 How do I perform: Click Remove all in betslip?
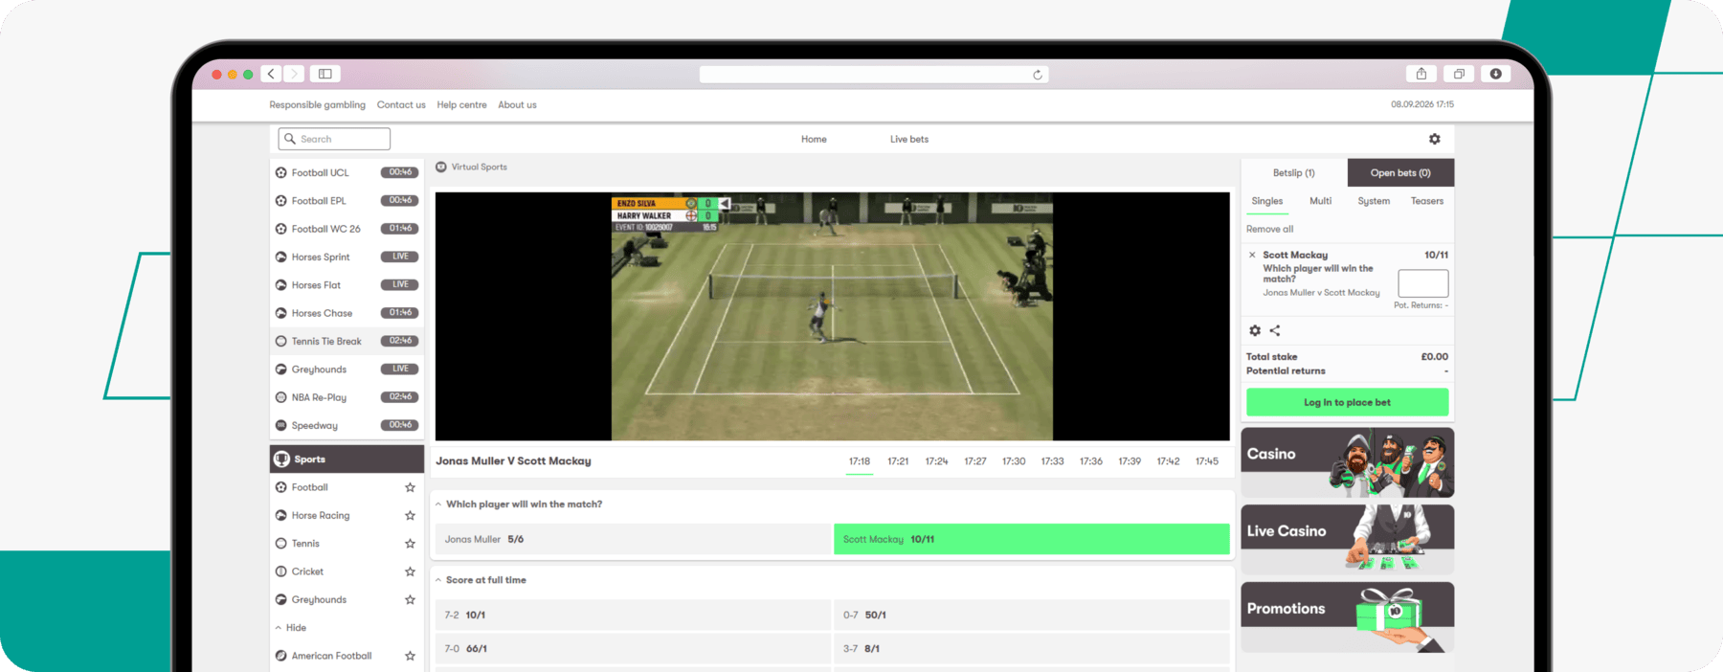click(x=1269, y=230)
